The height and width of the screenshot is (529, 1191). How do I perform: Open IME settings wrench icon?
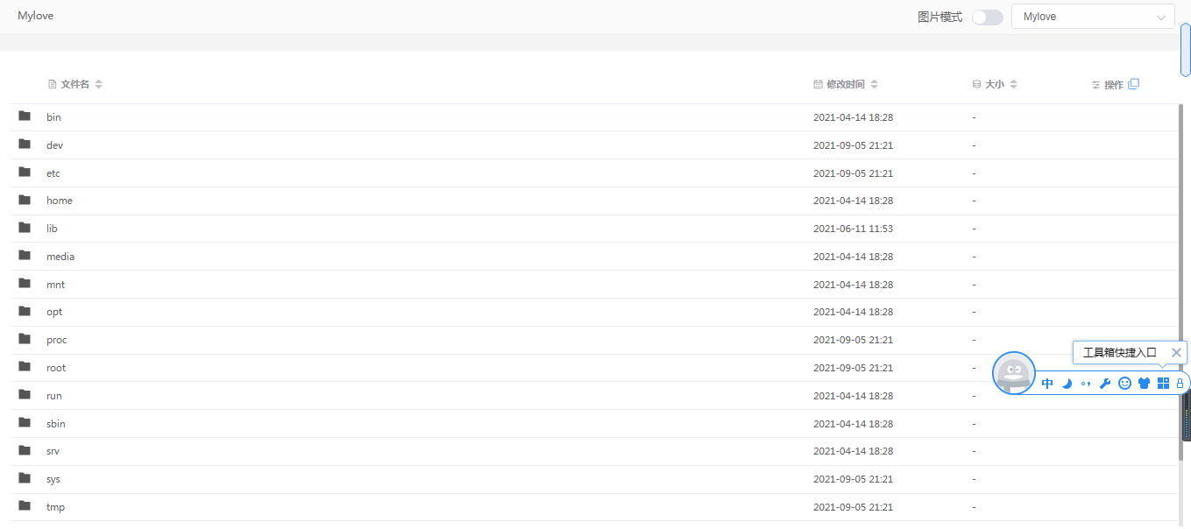1105,384
